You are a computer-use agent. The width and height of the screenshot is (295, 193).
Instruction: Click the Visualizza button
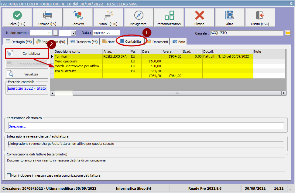pyautogui.click(x=27, y=74)
